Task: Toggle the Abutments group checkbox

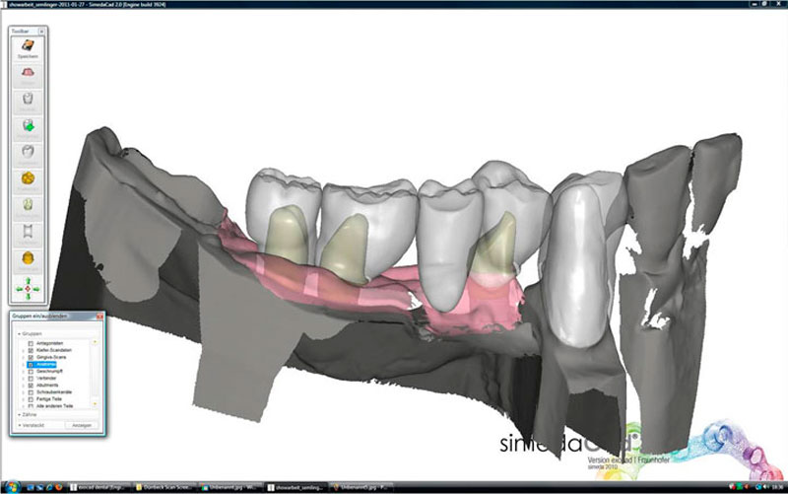Action: tap(31, 385)
